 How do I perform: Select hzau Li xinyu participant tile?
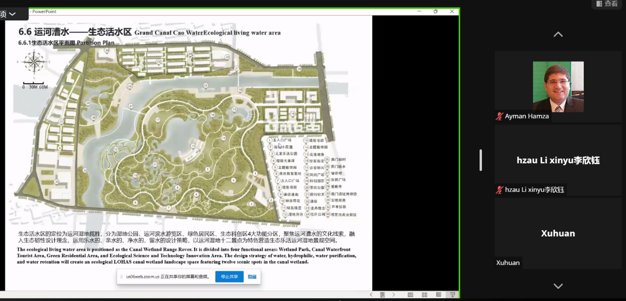(x=558, y=160)
